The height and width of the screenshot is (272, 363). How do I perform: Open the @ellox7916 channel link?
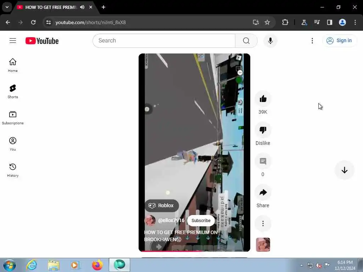171,220
